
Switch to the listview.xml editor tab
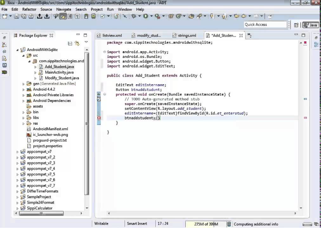[112, 35]
